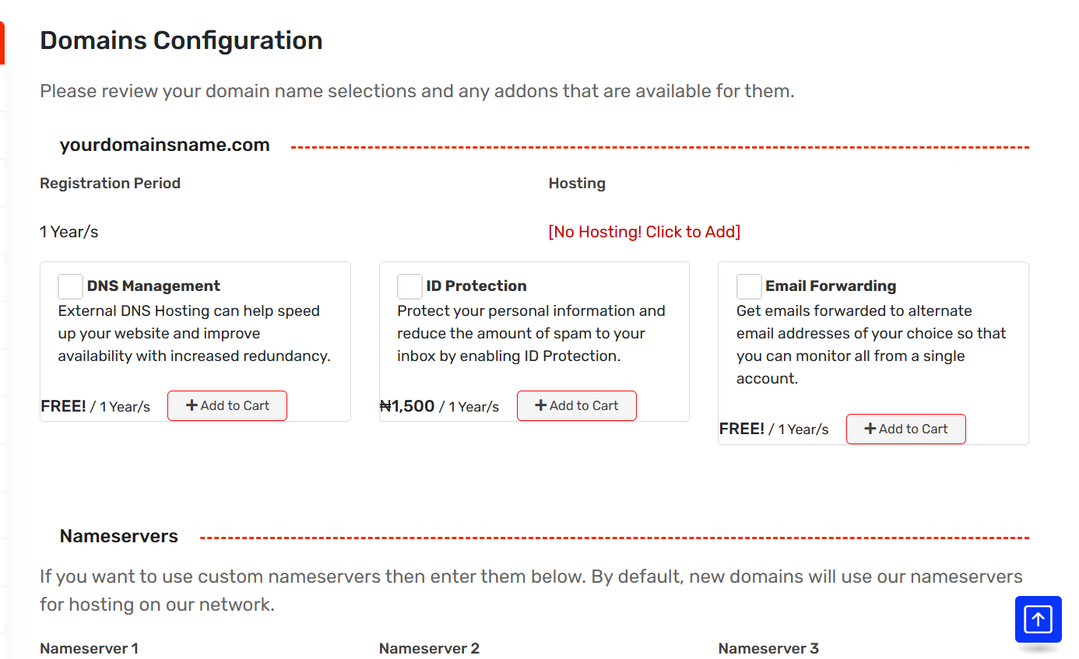Tick the DNS Management checkbox
Viewport: 1079px width, 659px height.
click(70, 286)
